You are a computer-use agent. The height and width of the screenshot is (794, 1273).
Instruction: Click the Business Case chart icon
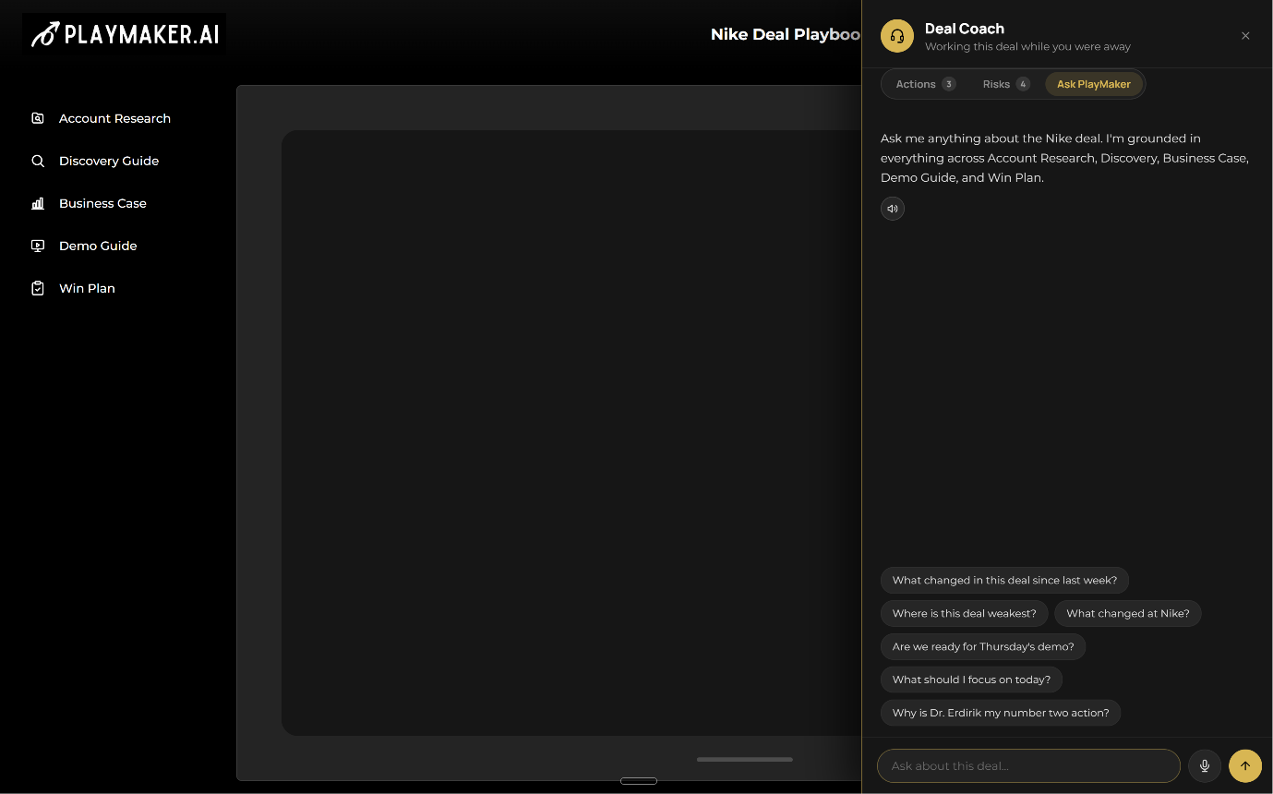click(38, 203)
